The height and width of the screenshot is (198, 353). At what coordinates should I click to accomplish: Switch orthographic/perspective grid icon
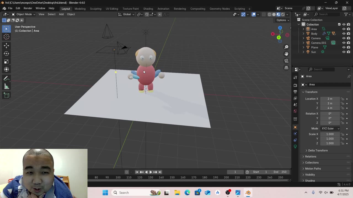(286, 68)
